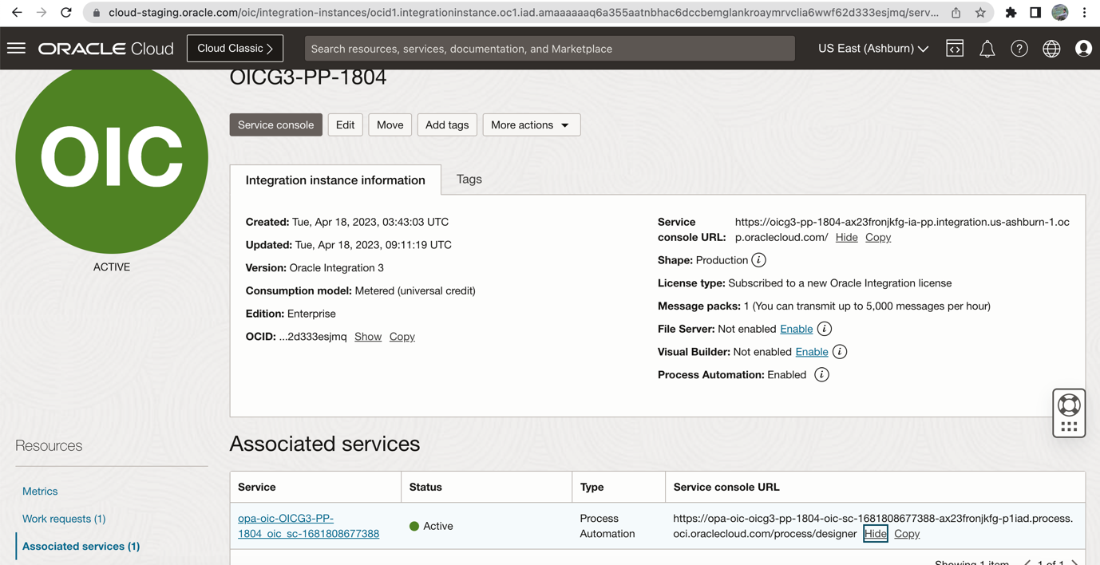Click the File Server info icon

pos(825,329)
